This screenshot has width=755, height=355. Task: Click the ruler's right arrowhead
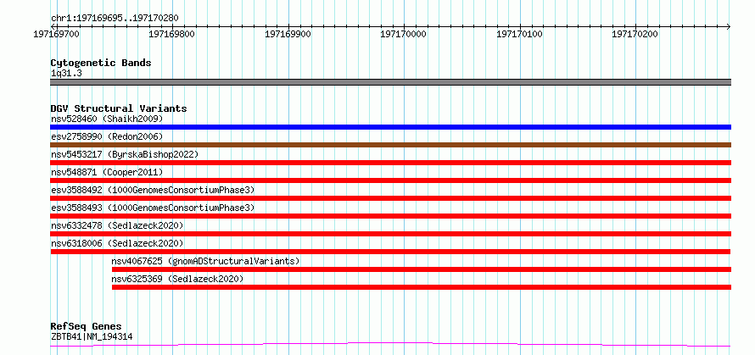click(x=729, y=26)
